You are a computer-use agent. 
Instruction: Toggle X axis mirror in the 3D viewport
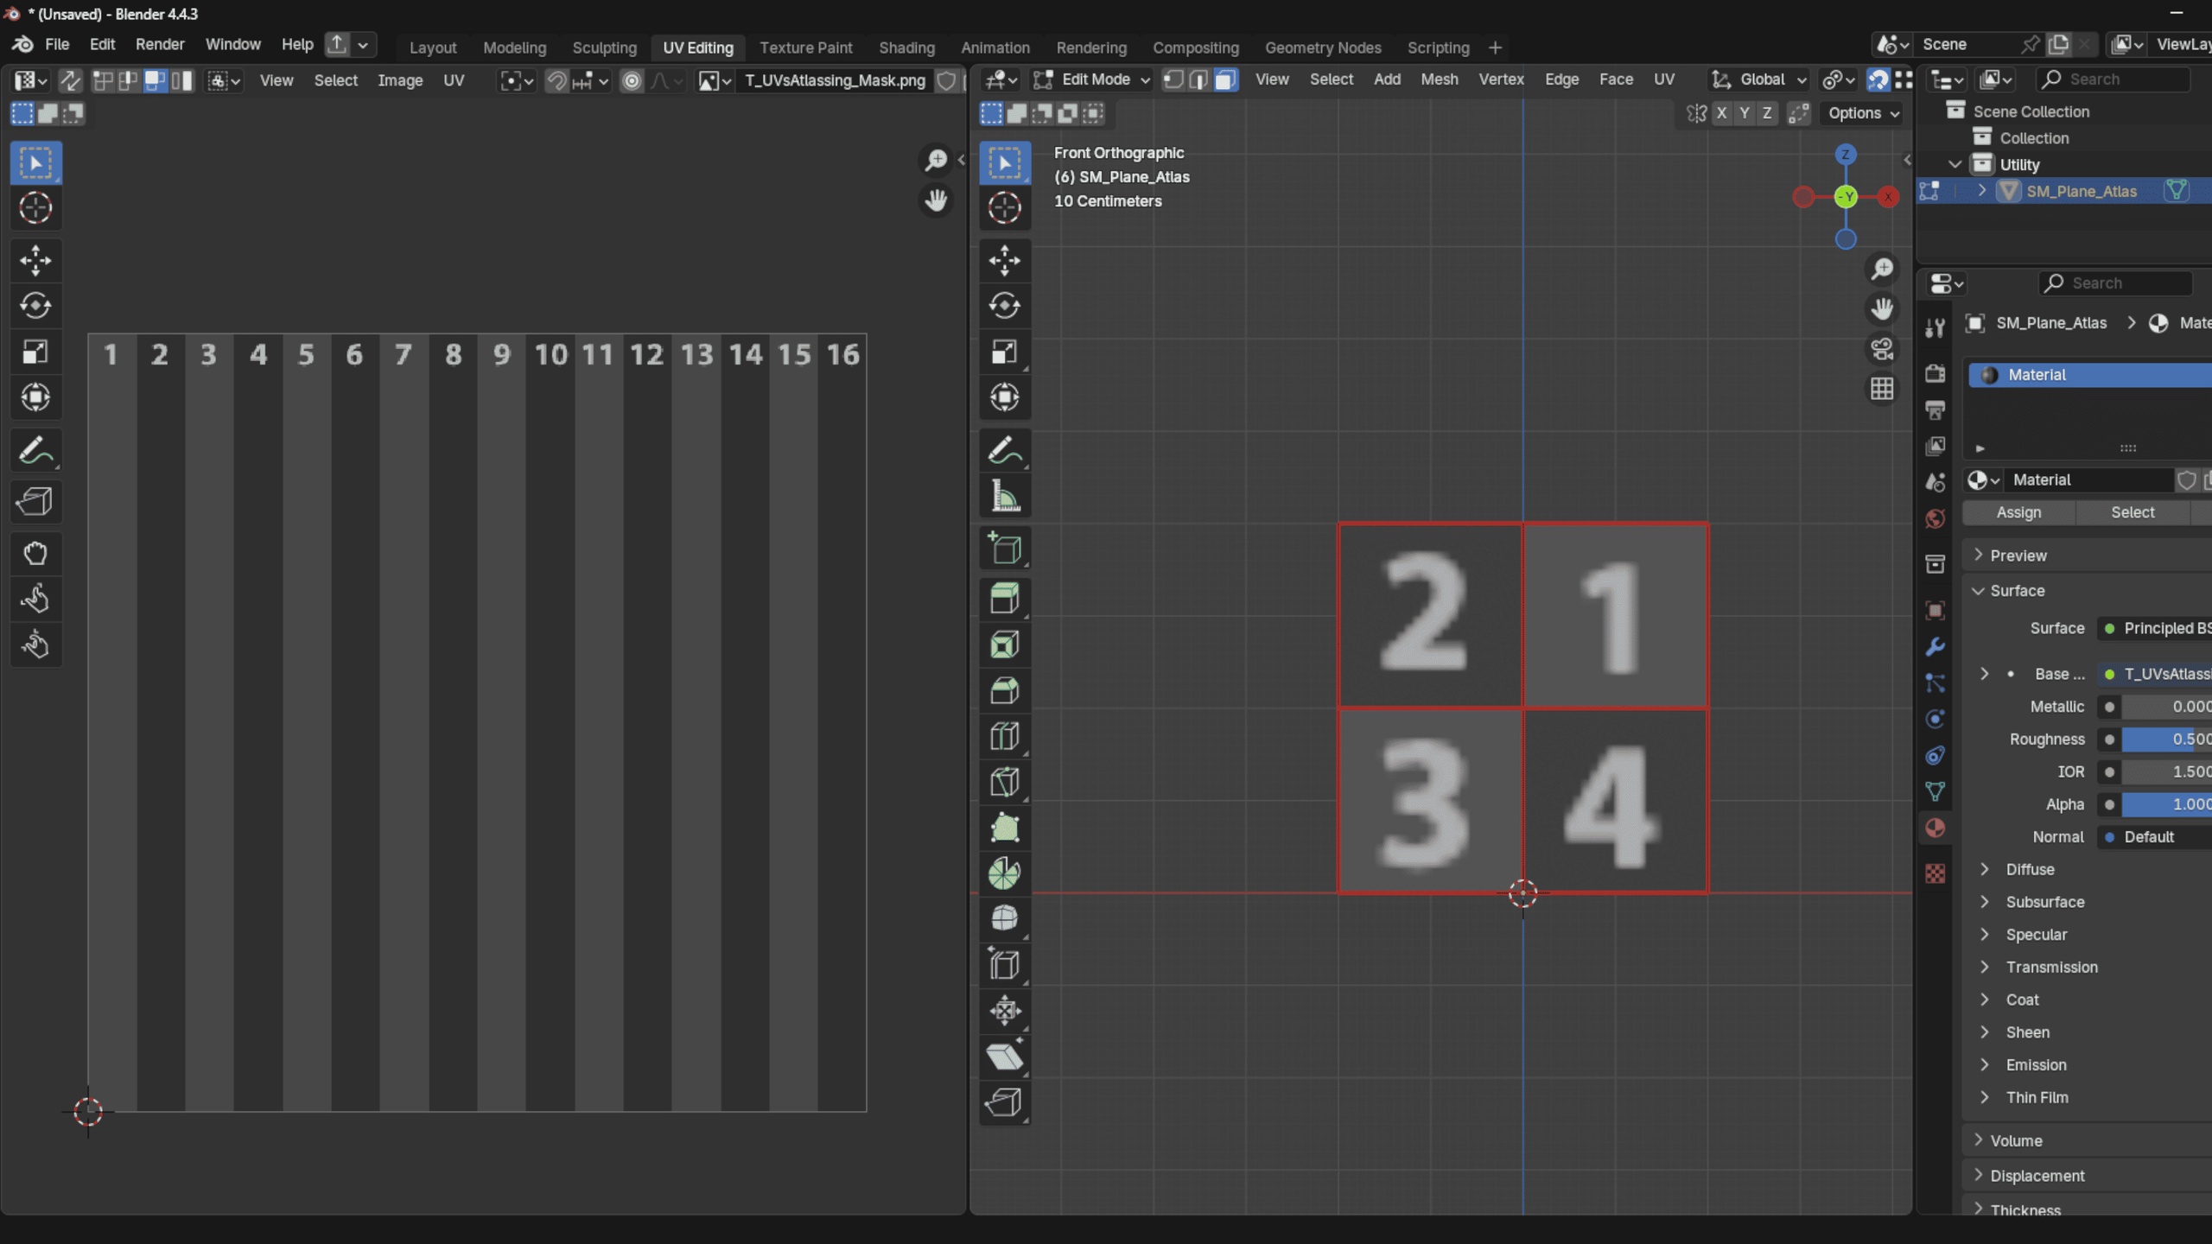click(1722, 113)
